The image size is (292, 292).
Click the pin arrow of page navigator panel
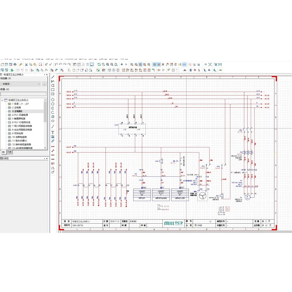[x=45, y=75]
